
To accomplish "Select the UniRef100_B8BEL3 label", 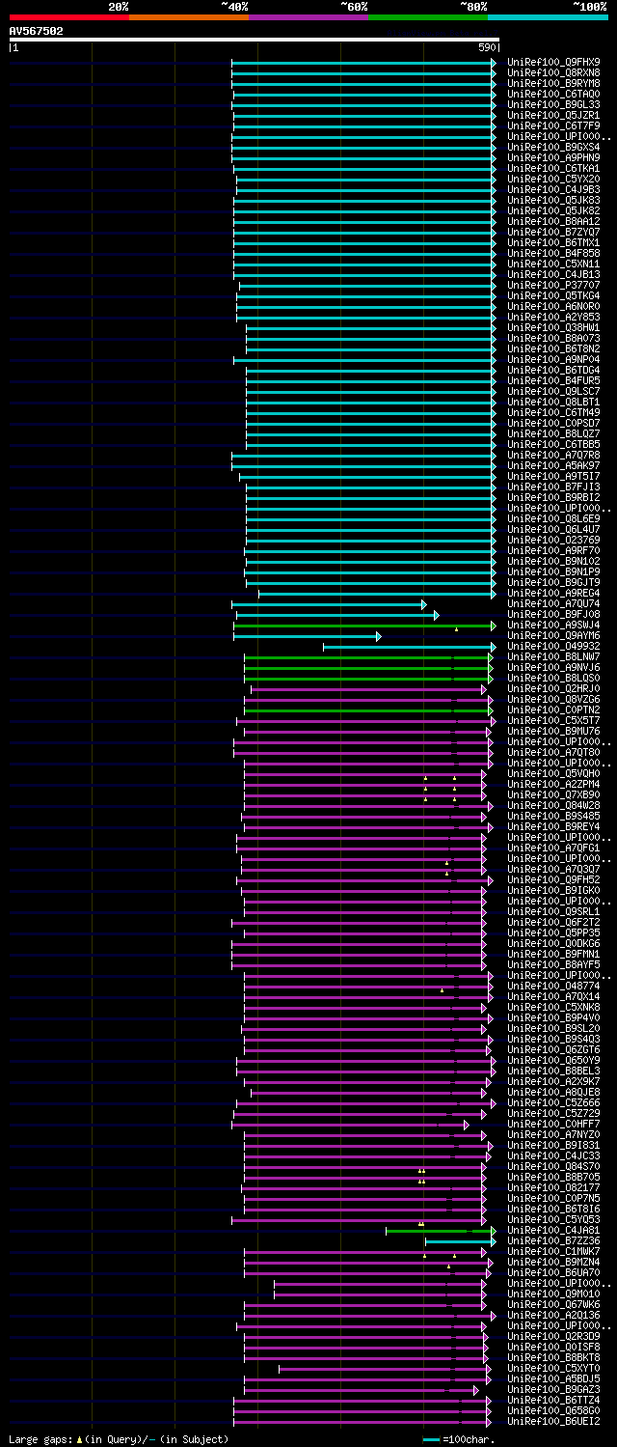I will pos(553,1071).
